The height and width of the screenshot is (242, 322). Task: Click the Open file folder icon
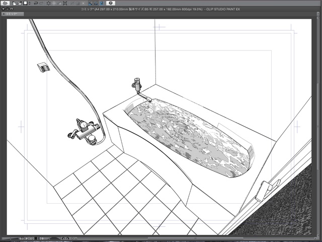[x=20, y=4]
